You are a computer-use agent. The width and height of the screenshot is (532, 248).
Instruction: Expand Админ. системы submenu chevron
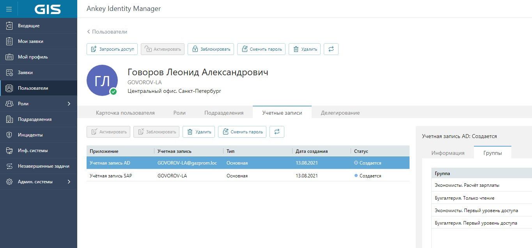pyautogui.click(x=69, y=182)
